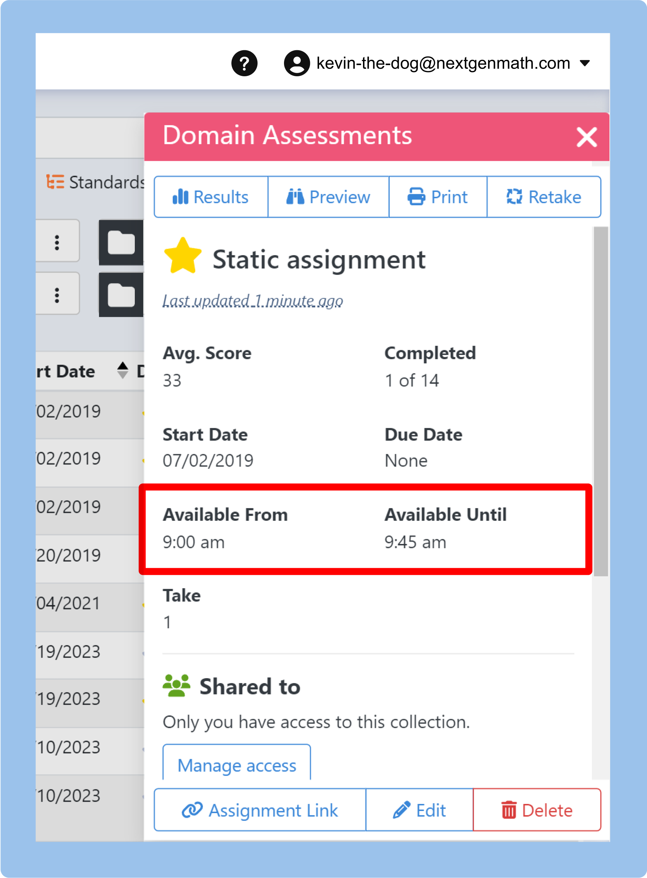Click the Retake button
Image resolution: width=647 pixels, height=878 pixels.
coord(543,197)
